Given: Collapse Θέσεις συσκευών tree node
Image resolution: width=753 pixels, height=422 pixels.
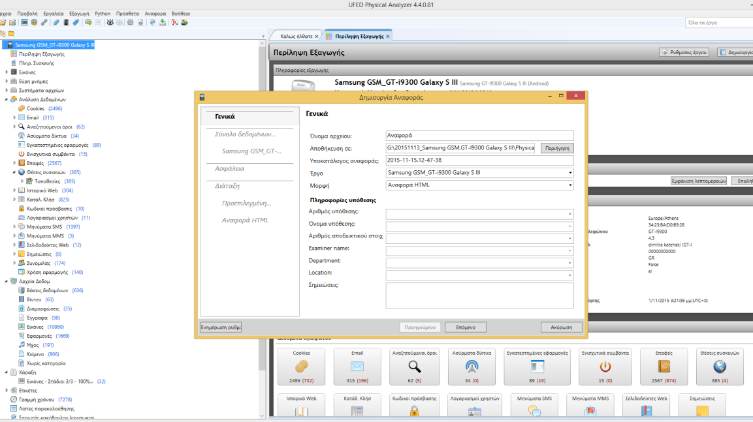Looking at the screenshot, I should click(x=14, y=172).
